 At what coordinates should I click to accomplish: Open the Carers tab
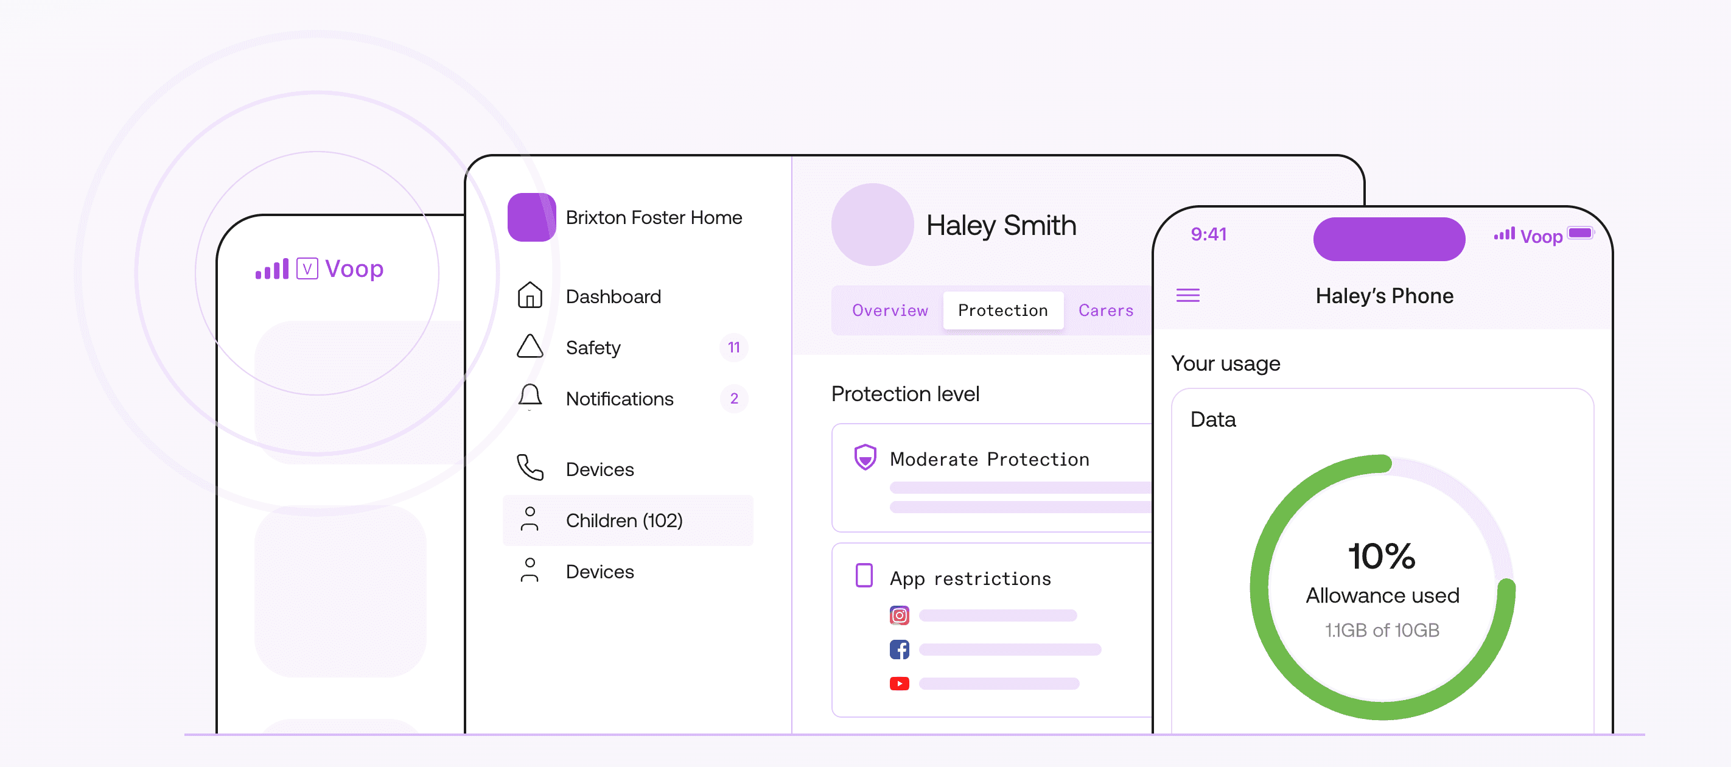pyautogui.click(x=1105, y=310)
